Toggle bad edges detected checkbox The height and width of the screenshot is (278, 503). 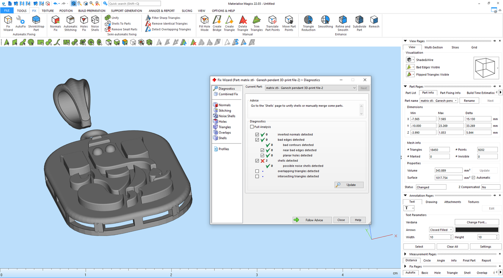click(257, 140)
